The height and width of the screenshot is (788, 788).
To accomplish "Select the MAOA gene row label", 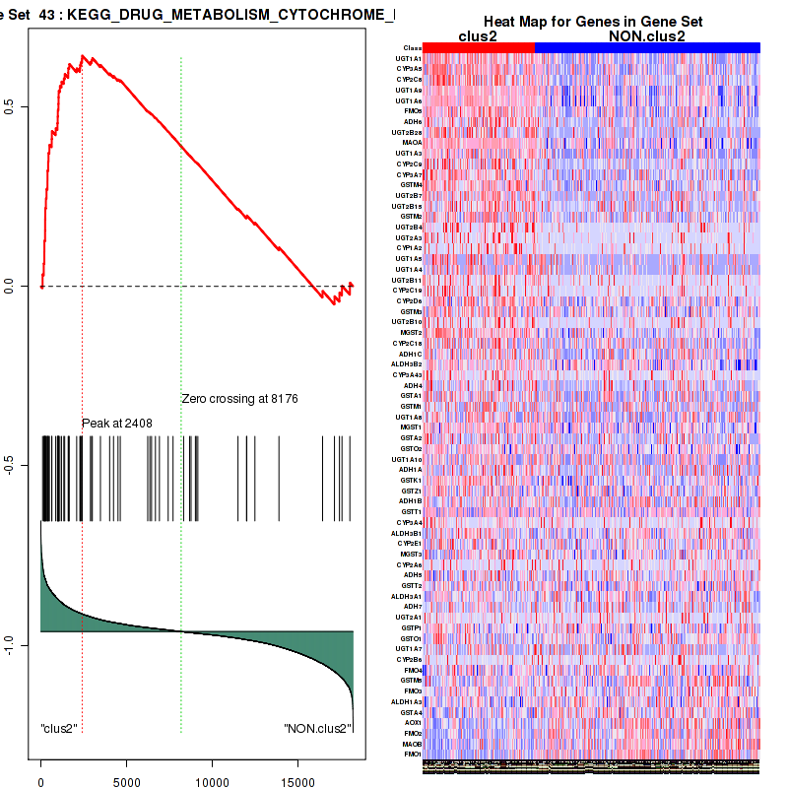I will coord(412,142).
